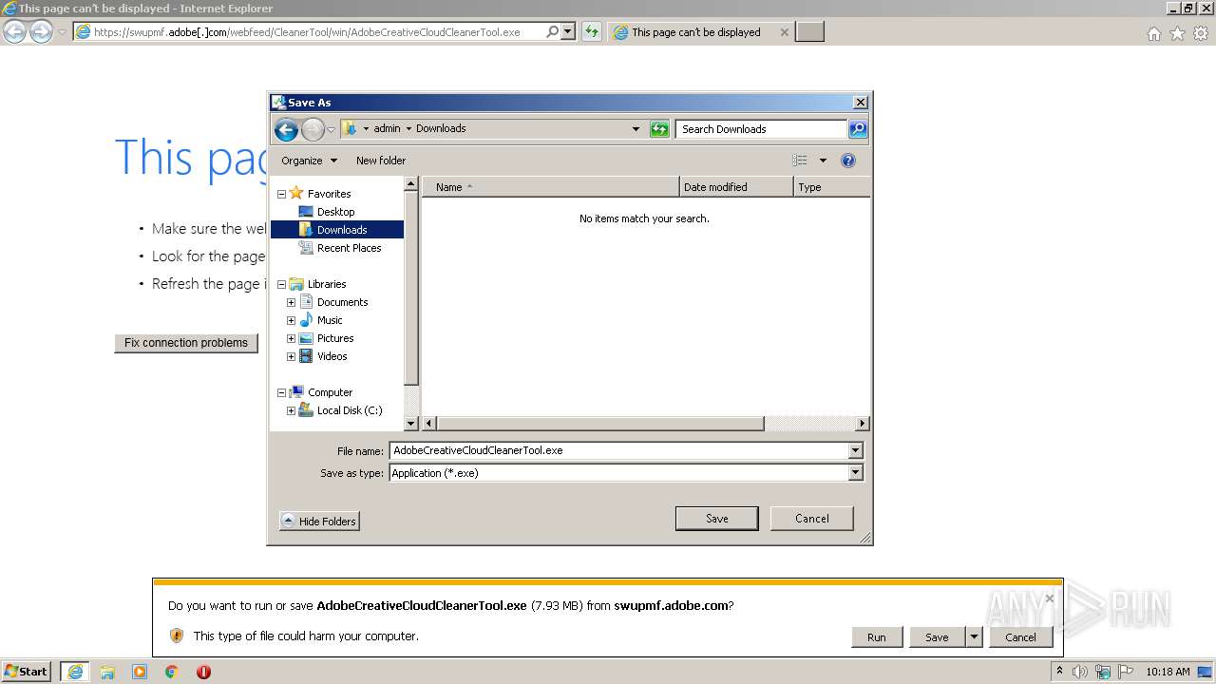Collapse the Favorites tree node

pos(281,194)
